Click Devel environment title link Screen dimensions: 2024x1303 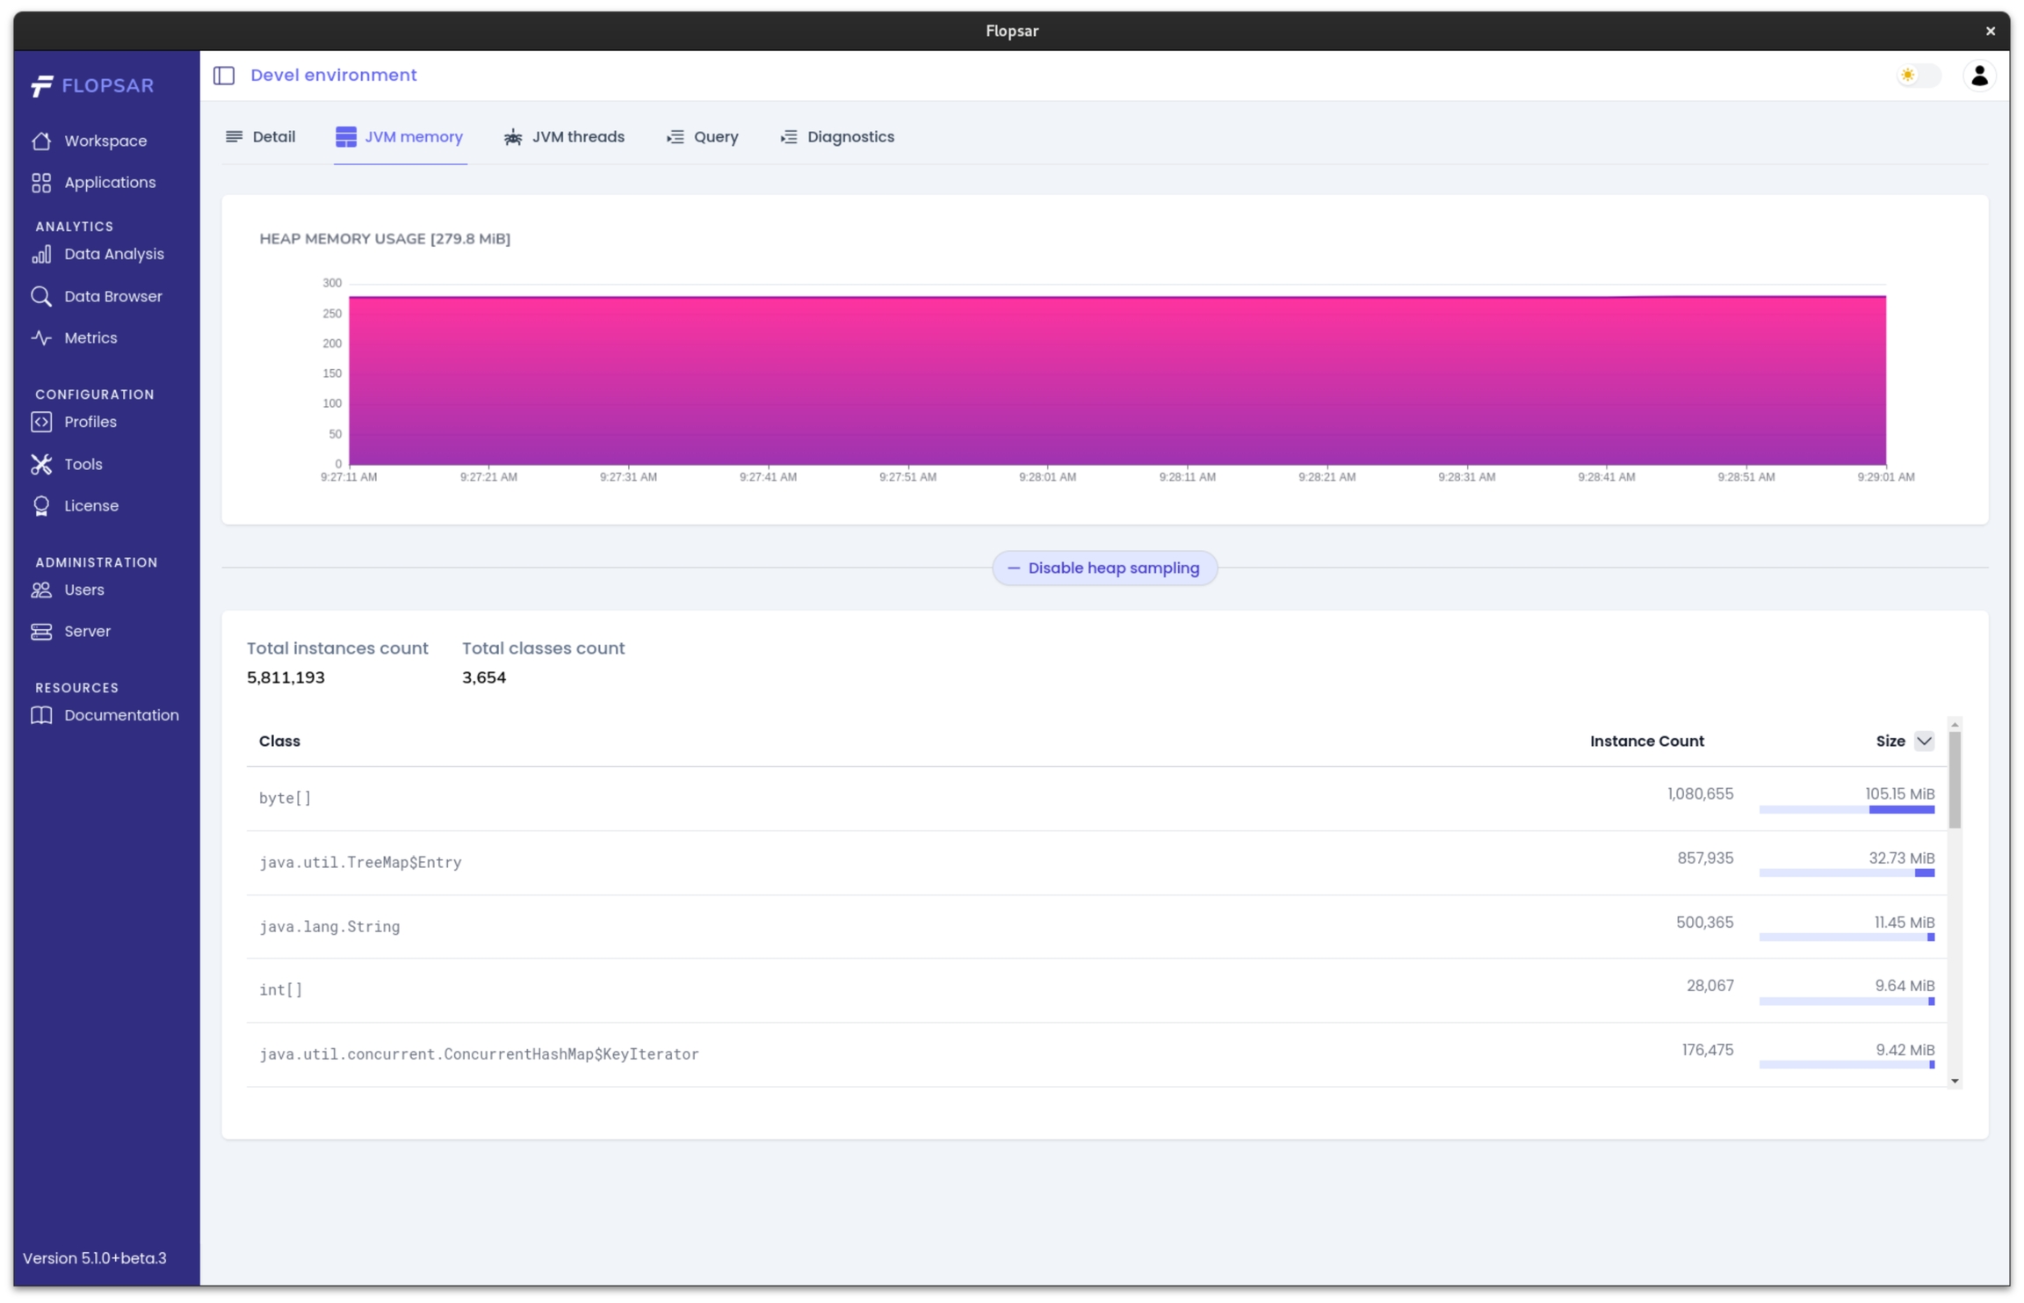click(334, 76)
